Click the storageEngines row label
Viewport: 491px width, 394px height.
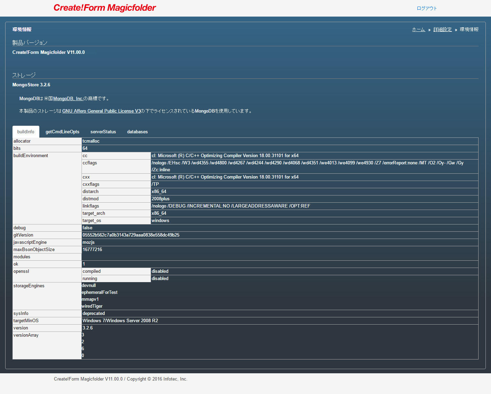(x=47, y=296)
